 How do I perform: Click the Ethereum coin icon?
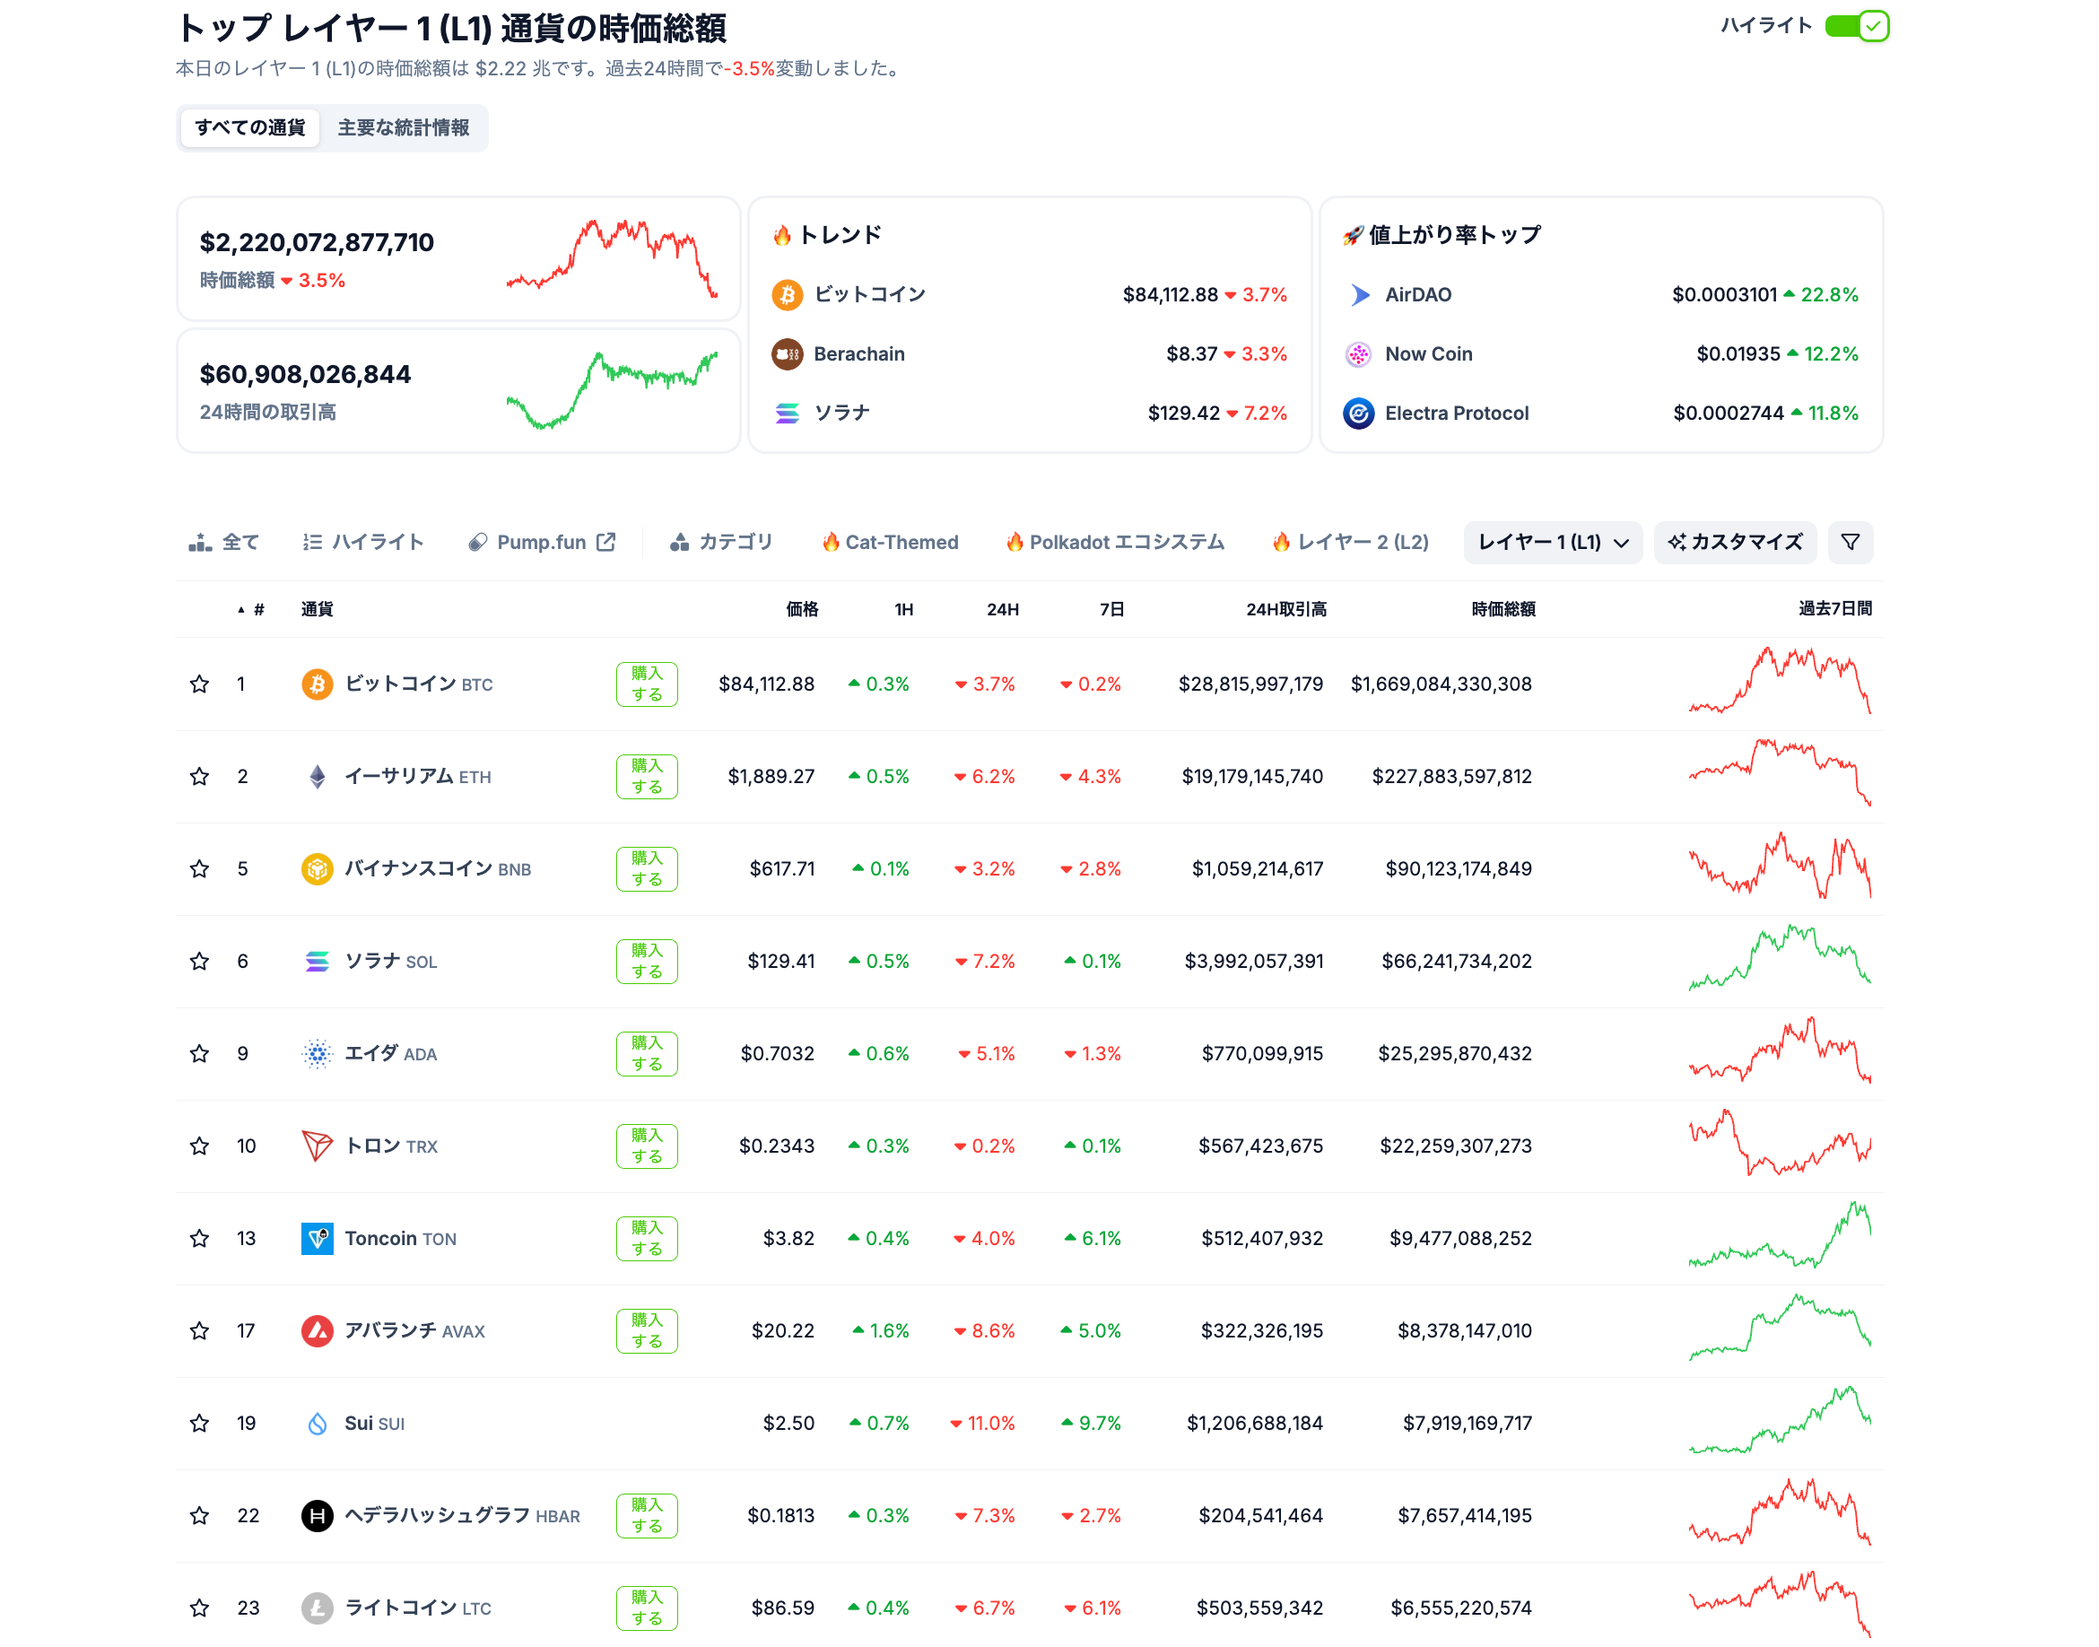click(318, 776)
